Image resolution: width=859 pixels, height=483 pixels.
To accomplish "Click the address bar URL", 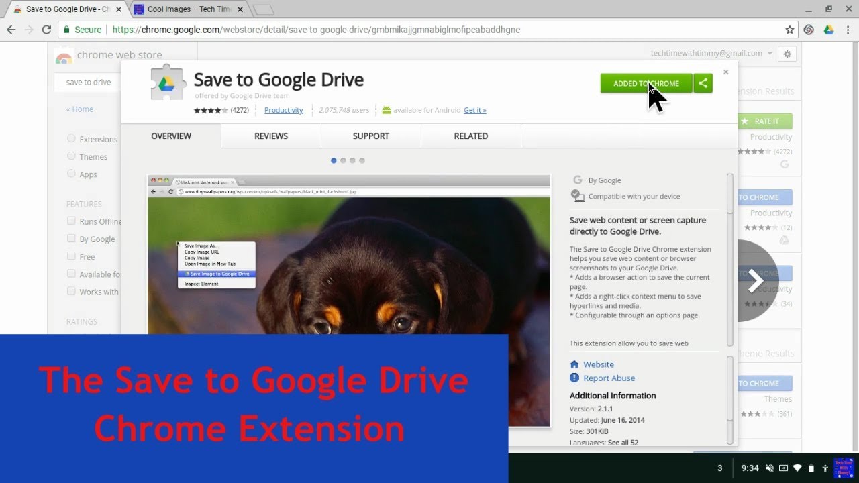I will click(316, 30).
